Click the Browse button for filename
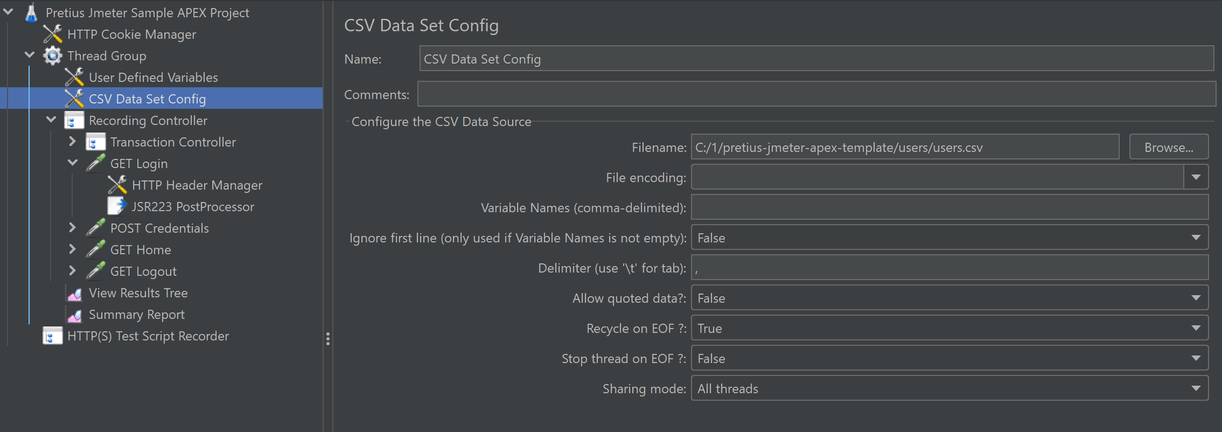This screenshot has width=1222, height=432. point(1168,147)
